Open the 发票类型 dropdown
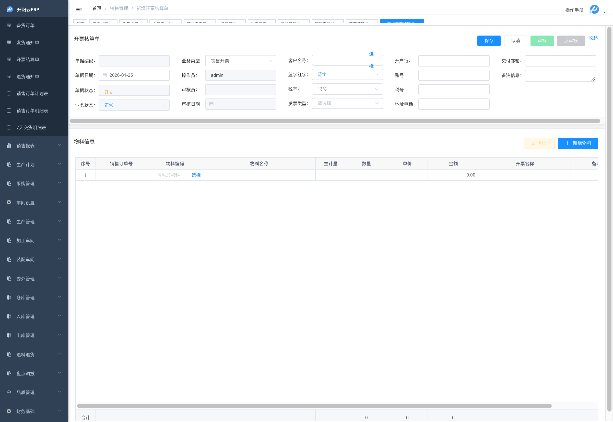 [x=347, y=103]
